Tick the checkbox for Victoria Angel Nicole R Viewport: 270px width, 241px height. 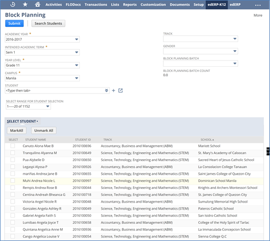13,202
